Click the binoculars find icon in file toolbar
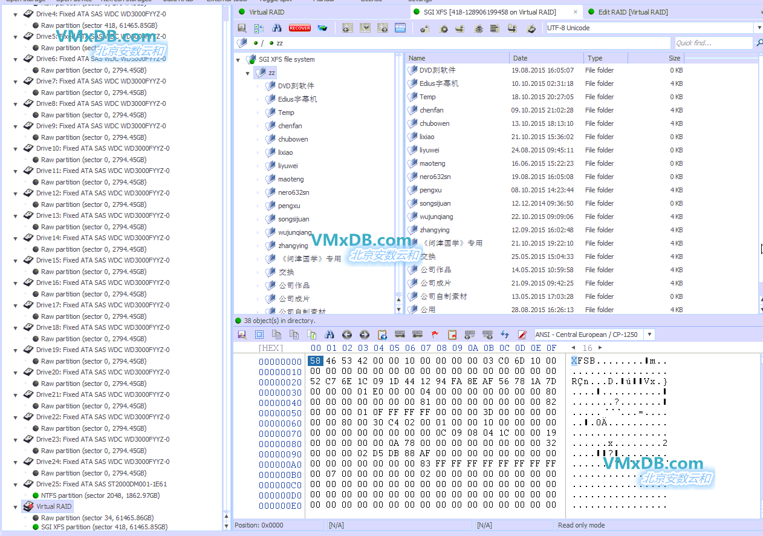 [x=276, y=28]
